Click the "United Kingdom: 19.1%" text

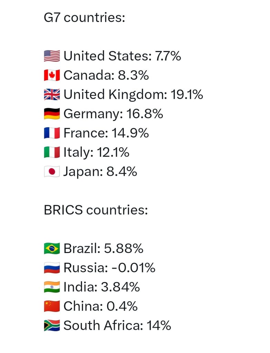pyautogui.click(x=133, y=95)
